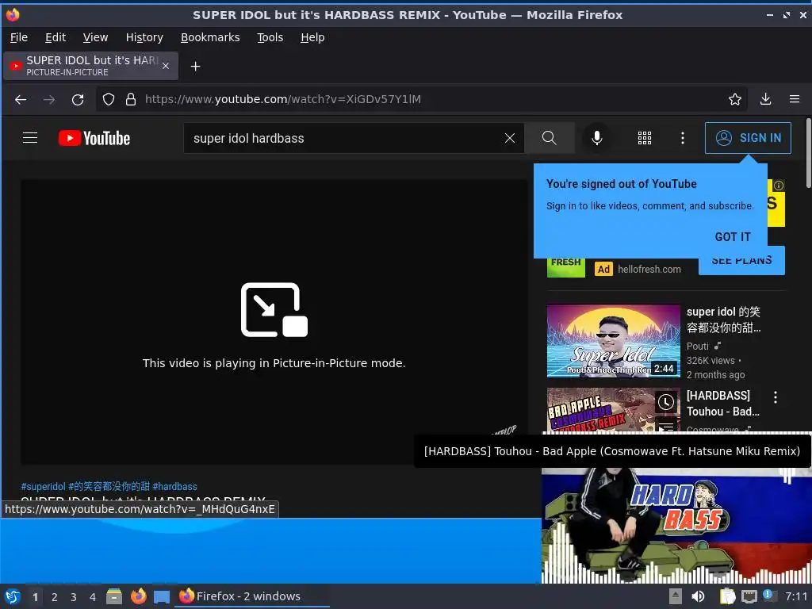Open clipboard manager tray icon
Image resolution: width=812 pixels, height=609 pixels.
[728, 596]
